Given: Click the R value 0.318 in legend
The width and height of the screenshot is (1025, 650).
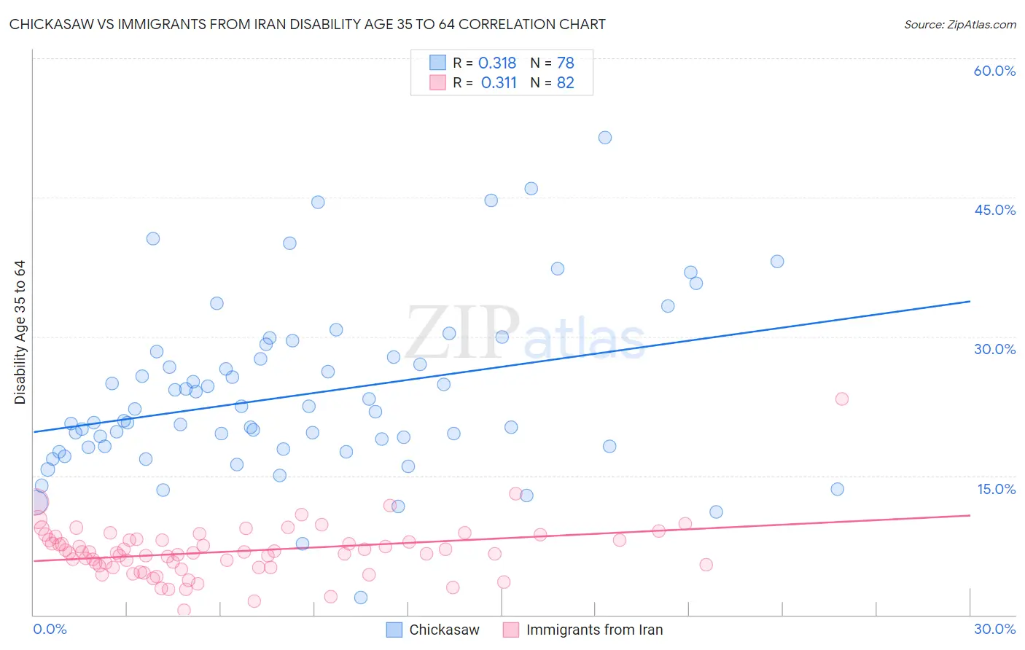Looking at the screenshot, I should (x=497, y=63).
